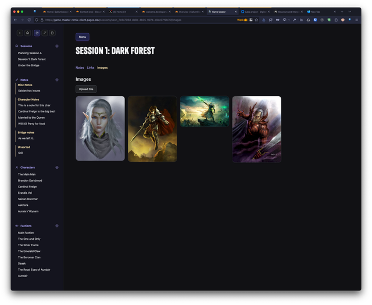This screenshot has height=305, width=372.
Task: Add a new character with plus icon
Action: (x=57, y=168)
